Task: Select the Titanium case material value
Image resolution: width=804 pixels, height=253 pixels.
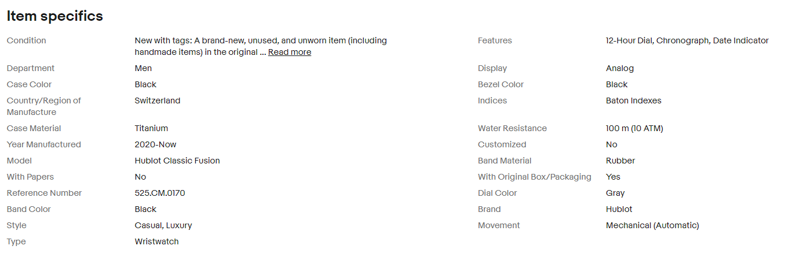Action: point(151,128)
